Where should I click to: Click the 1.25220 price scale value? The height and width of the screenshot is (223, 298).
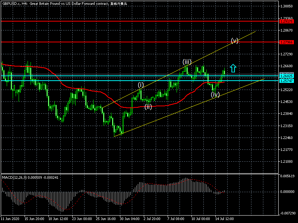click(286, 90)
